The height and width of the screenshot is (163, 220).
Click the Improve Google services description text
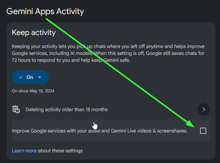(100, 131)
